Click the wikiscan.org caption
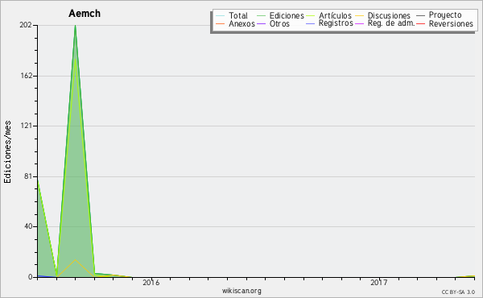The height and width of the screenshot is (298, 483). pos(242,291)
